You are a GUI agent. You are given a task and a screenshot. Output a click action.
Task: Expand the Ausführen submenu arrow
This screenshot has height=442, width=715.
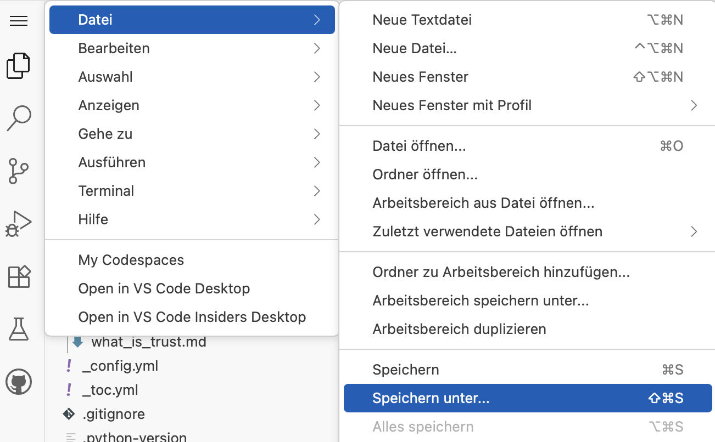(x=317, y=162)
